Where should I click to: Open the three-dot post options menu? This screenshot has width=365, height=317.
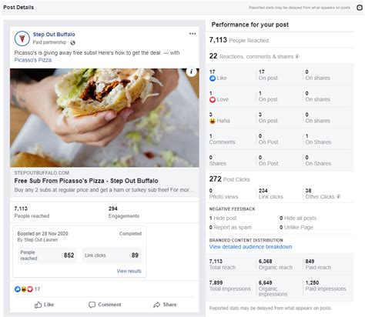click(193, 34)
